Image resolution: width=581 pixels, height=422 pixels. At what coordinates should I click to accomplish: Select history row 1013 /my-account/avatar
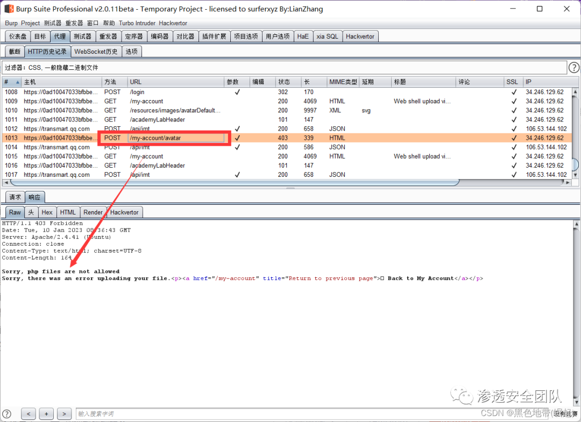(x=287, y=138)
